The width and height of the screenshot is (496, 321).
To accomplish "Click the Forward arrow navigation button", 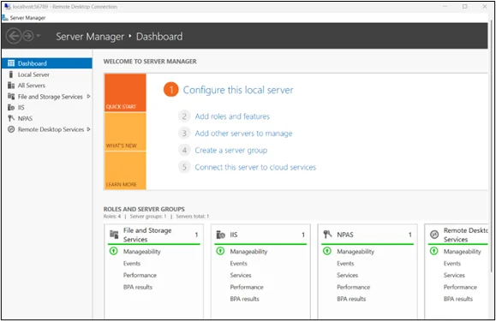I will (28, 36).
